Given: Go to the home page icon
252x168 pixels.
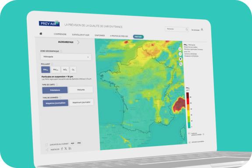Looking at the screenshot, I should point(41,34).
